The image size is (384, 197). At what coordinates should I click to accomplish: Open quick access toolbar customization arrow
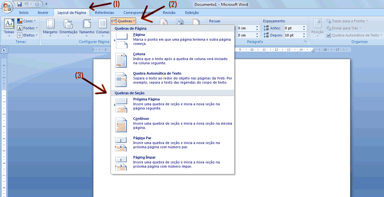[x=47, y=4]
